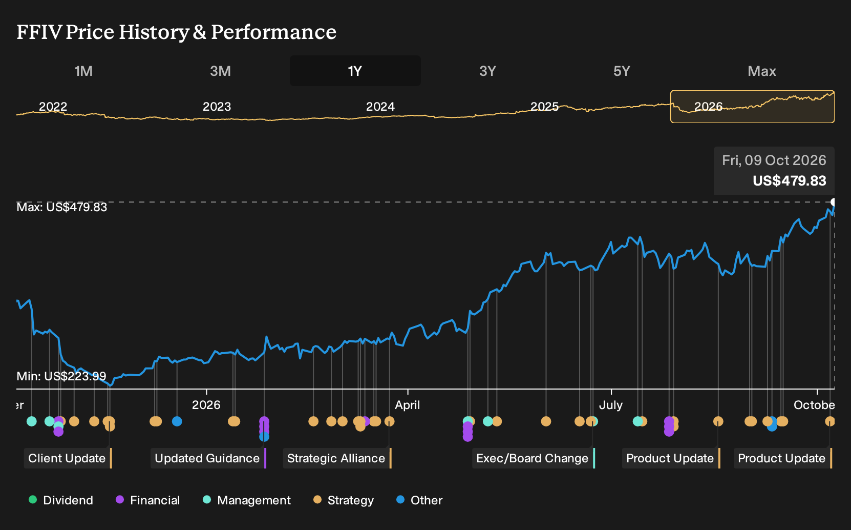Click the US$479.83 tooltip price value
Screen dimensions: 851x530
click(x=789, y=181)
